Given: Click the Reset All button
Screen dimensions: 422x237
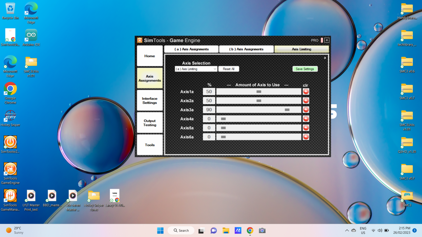Looking at the screenshot, I should pos(229,69).
